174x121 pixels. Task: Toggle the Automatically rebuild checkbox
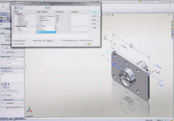tap(13, 41)
